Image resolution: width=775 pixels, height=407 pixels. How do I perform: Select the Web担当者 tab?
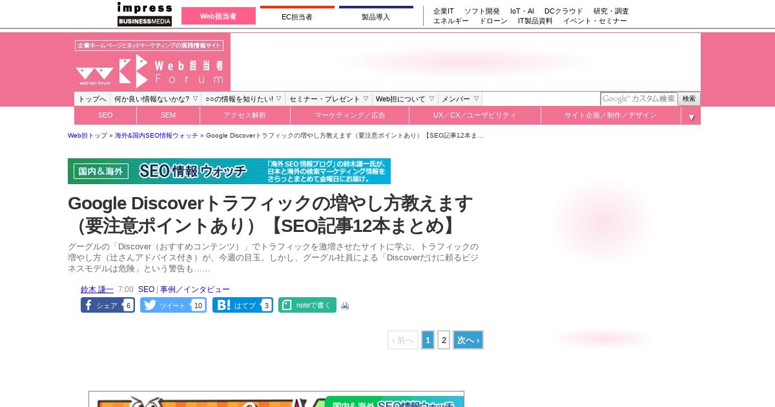[x=218, y=16]
